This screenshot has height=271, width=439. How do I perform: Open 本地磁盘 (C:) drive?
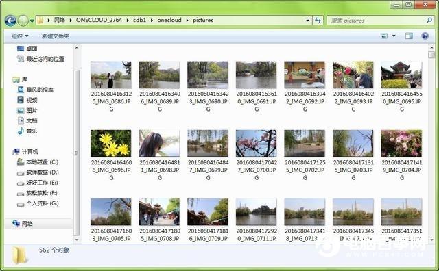(x=38, y=162)
